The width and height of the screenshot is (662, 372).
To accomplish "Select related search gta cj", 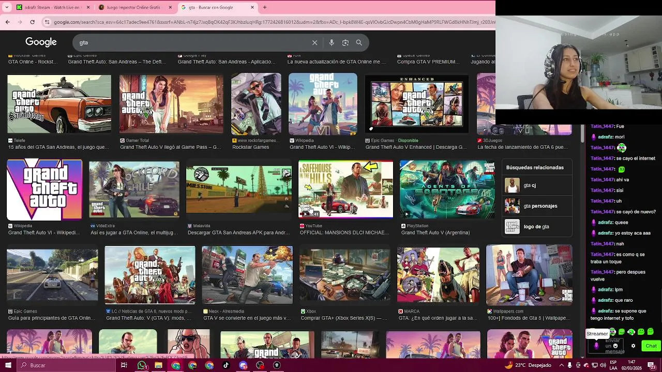I will coord(537,185).
